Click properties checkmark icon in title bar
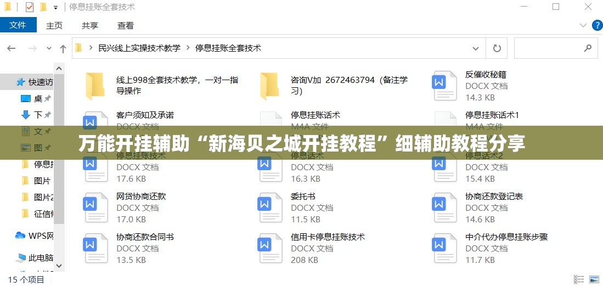Image resolution: width=603 pixels, height=286 pixels. click(30, 7)
